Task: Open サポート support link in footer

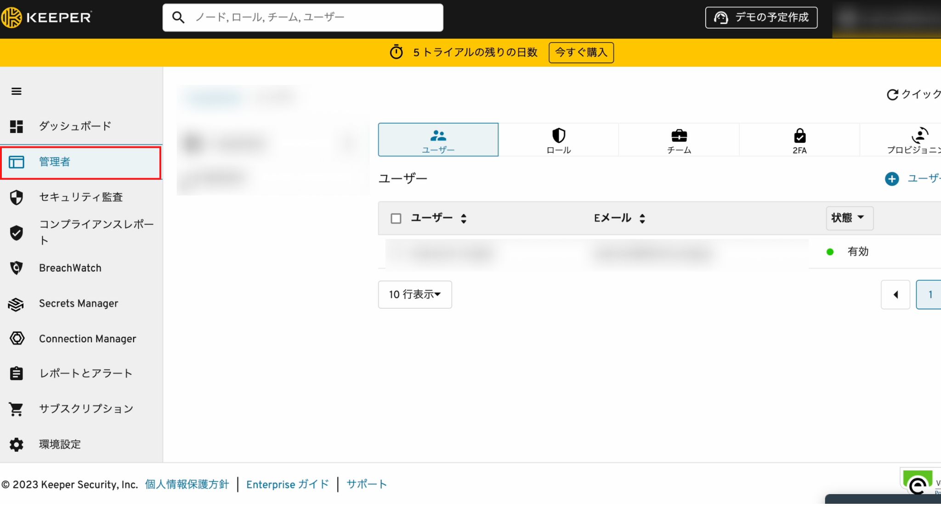Action: (x=367, y=485)
